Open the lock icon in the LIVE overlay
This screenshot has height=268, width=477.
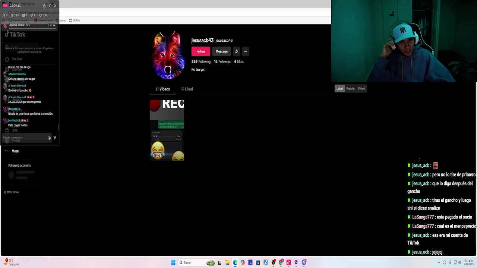tap(44, 6)
